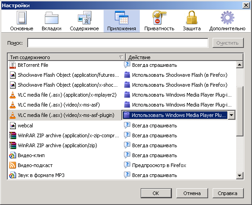Click the webcal file icon
Viewport: 252px width, 205px height.
(x=13, y=126)
